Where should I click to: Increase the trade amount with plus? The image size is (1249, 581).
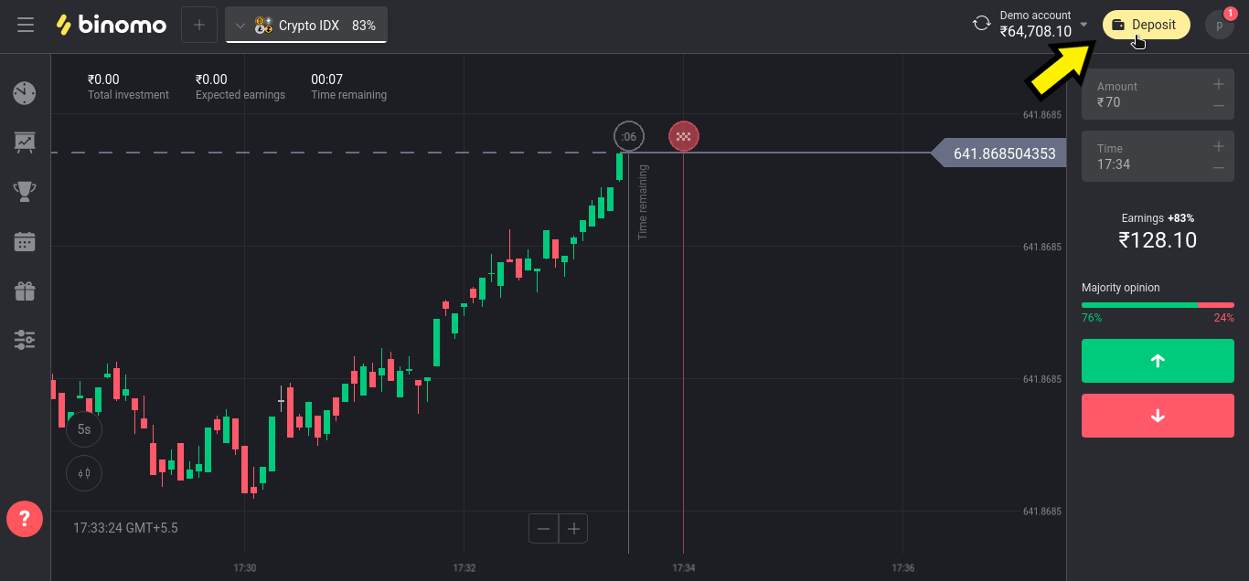click(x=1218, y=85)
